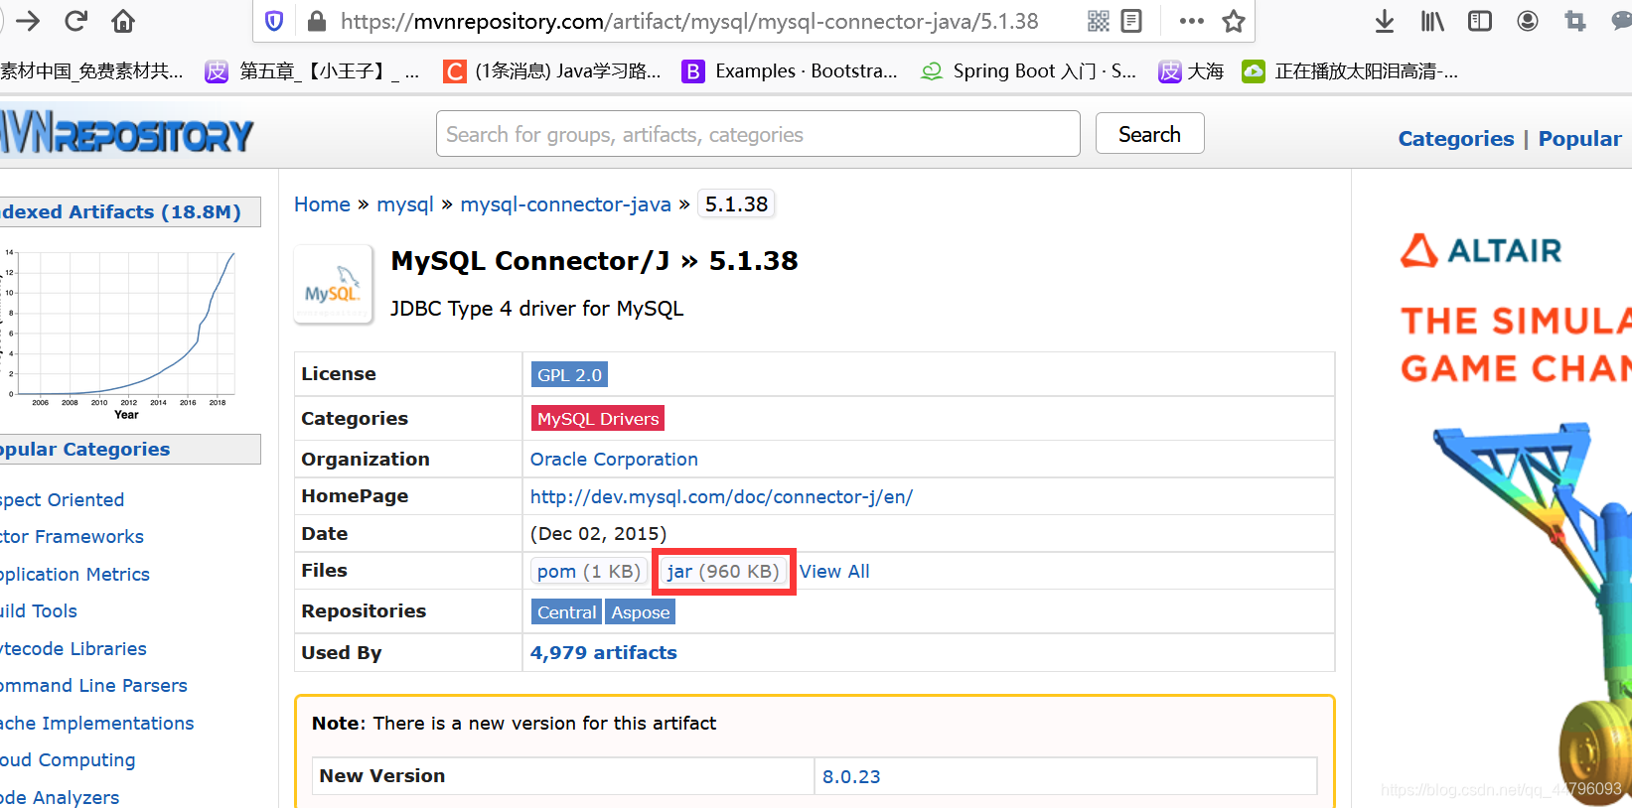
Task: Open mysql-connector-java breadcrumb
Action: 565,204
